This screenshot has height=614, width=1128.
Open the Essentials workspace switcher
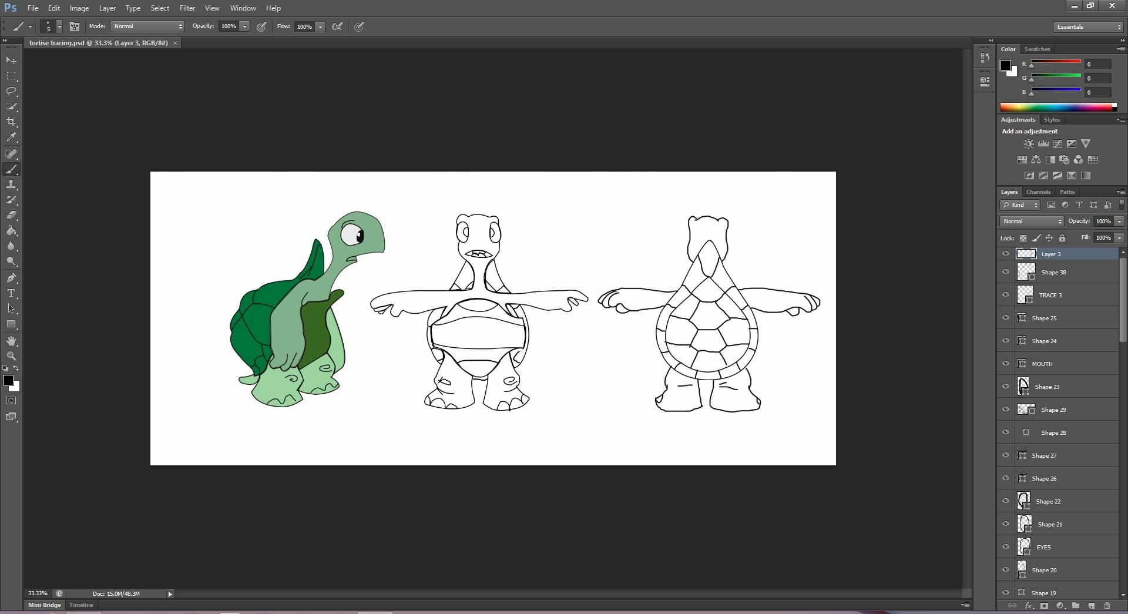[1087, 26]
